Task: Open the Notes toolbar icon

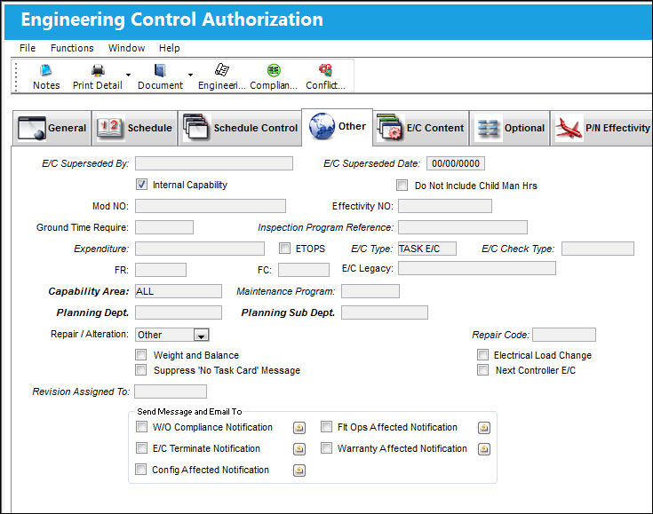Action: pos(46,70)
